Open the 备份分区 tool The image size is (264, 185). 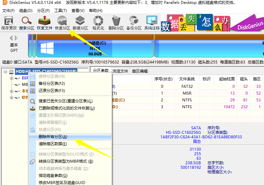pyautogui.click(x=134, y=23)
